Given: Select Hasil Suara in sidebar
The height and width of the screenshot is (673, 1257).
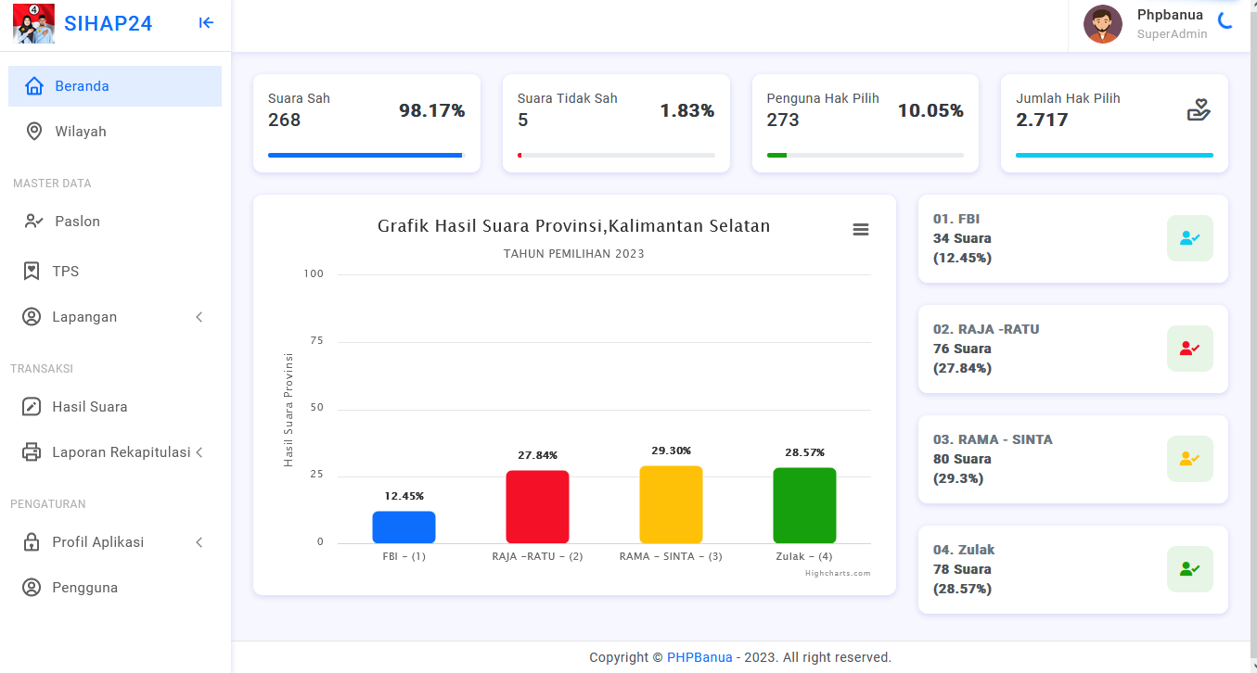Looking at the screenshot, I should (89, 407).
